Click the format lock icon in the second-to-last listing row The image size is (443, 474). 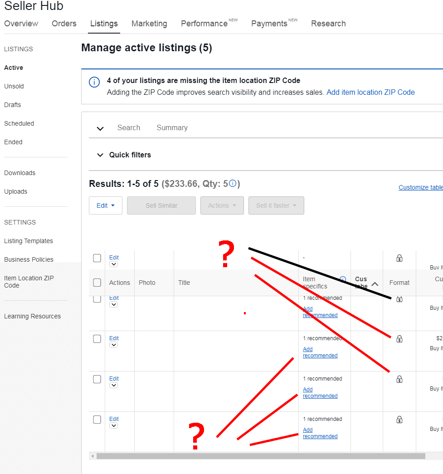399,379
